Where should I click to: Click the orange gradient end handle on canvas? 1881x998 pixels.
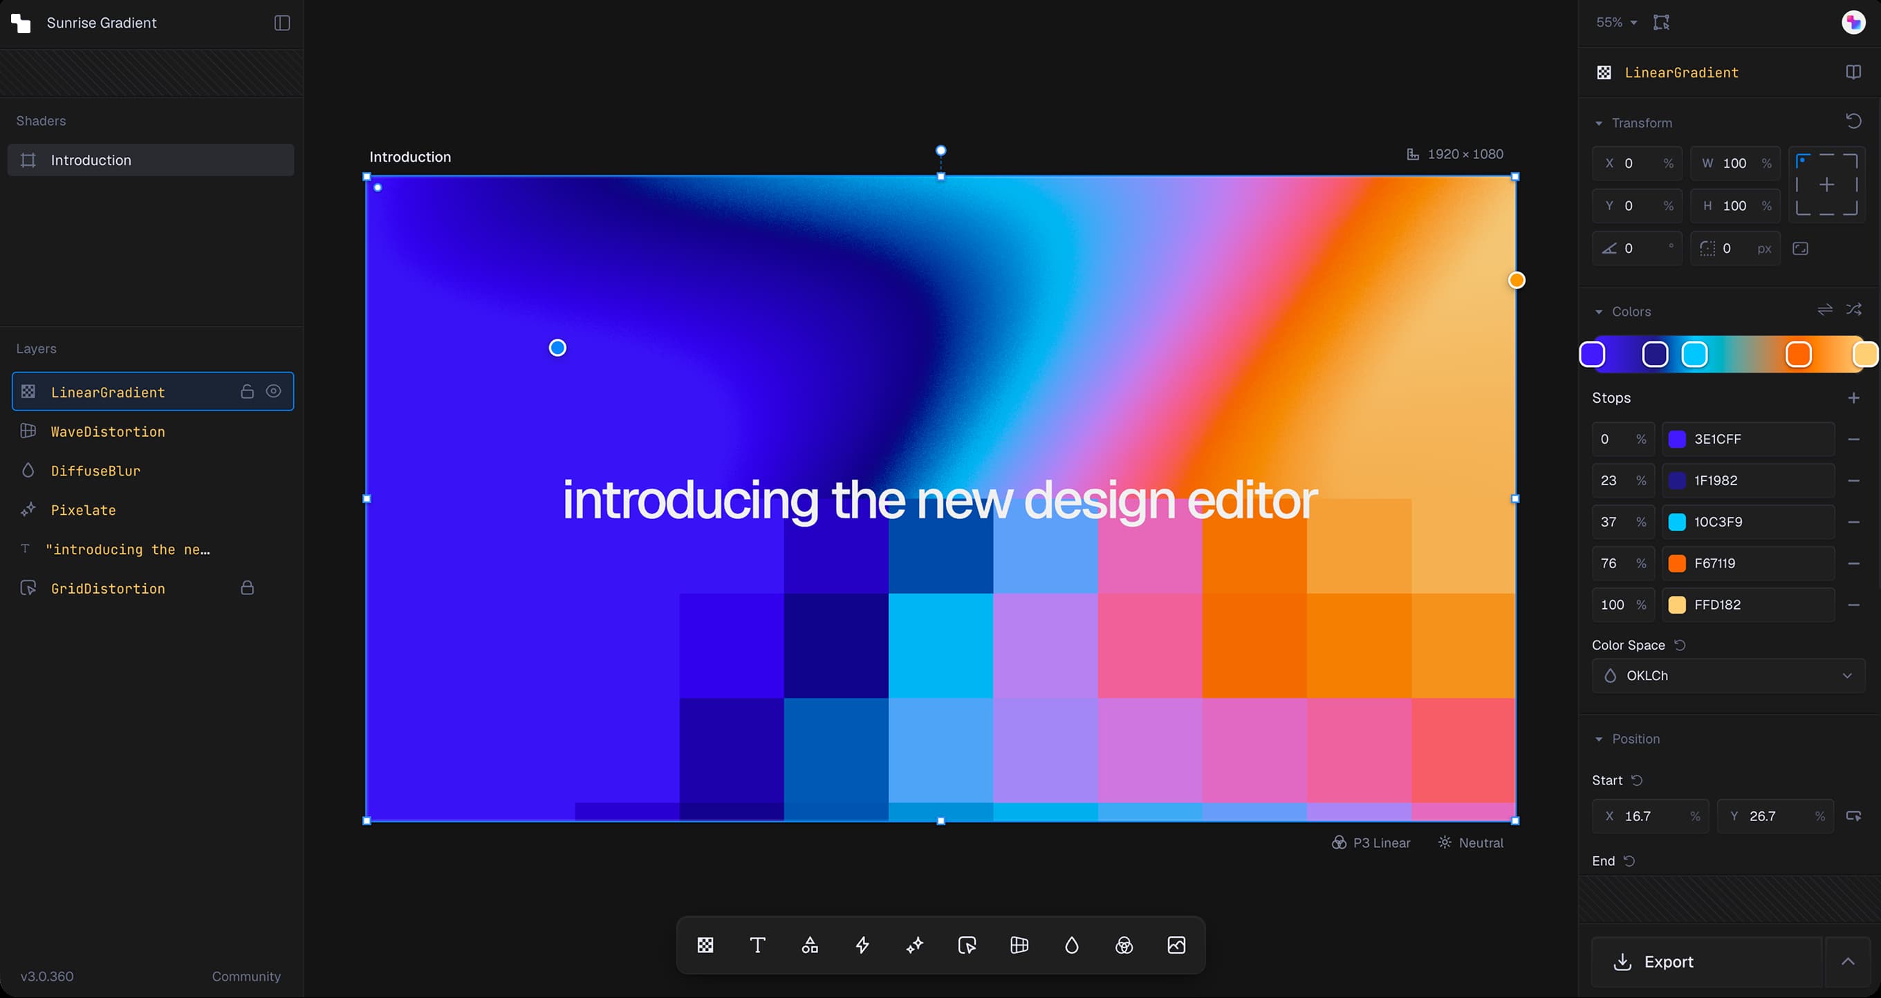[x=1517, y=280]
